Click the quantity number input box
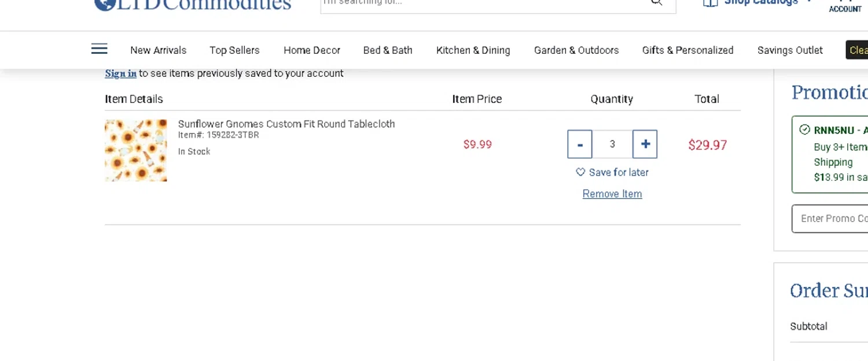This screenshot has height=361, width=868. (612, 144)
